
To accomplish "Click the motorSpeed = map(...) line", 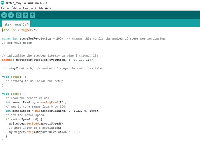I will [52, 111].
